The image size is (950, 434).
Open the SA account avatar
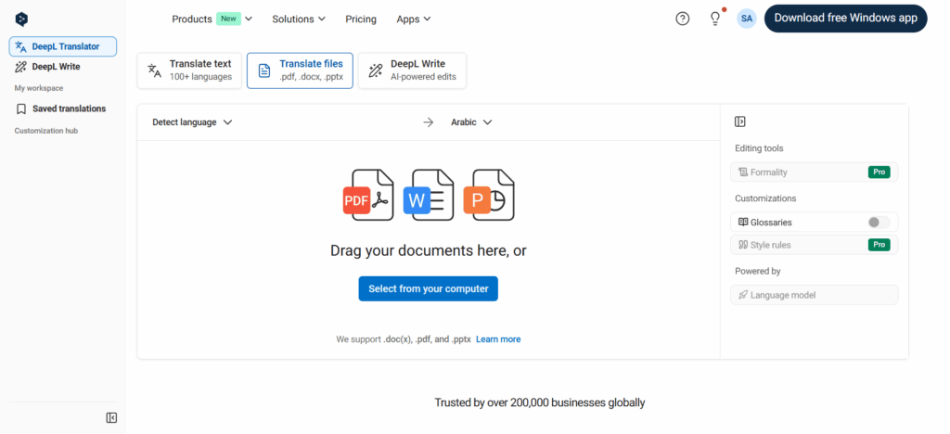(x=747, y=19)
